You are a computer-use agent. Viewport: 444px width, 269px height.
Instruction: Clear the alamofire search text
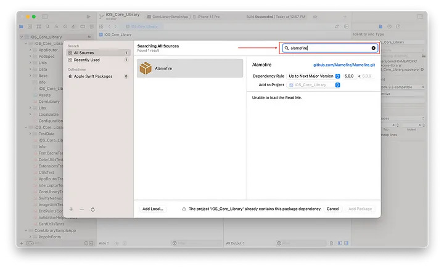[373, 47]
